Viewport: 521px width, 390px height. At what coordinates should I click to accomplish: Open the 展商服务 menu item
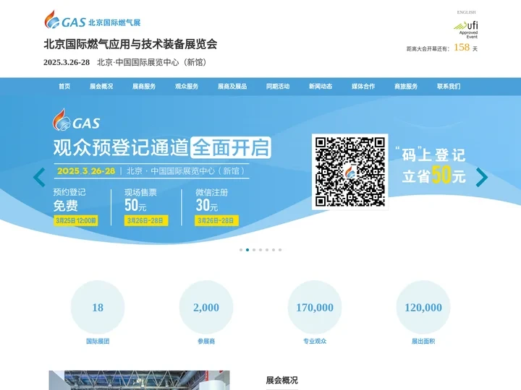point(144,86)
